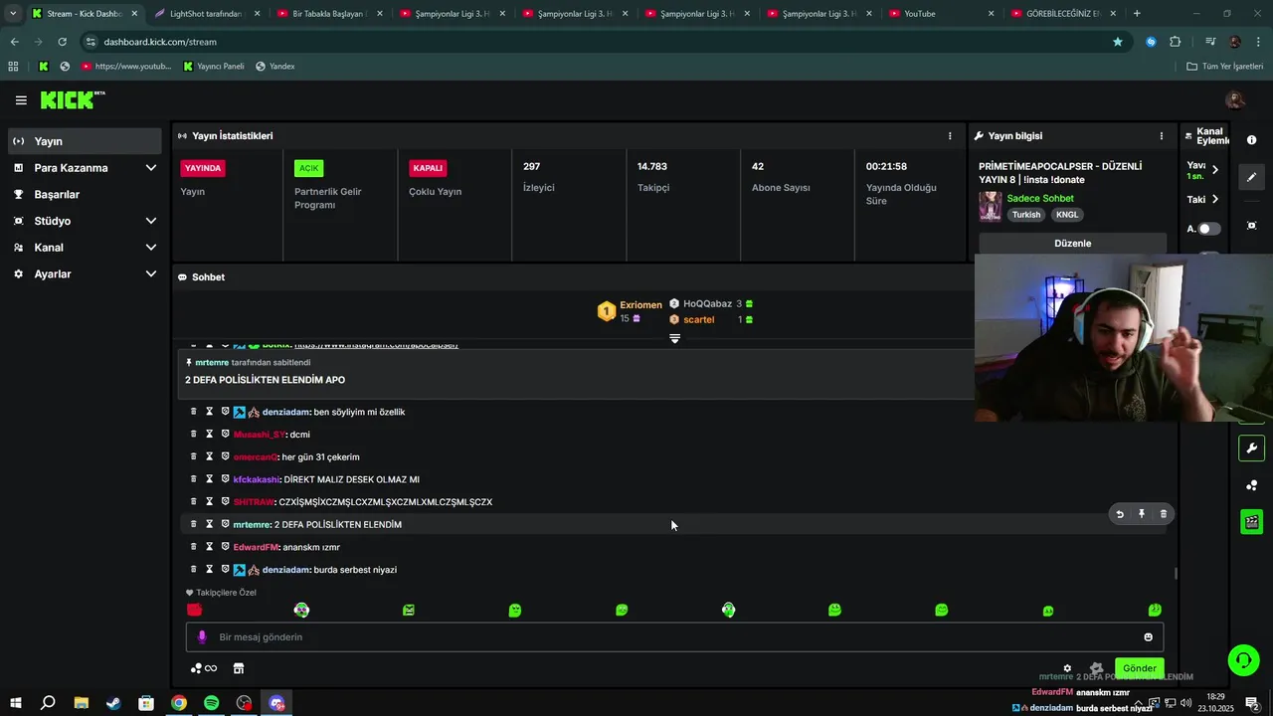
Task: Open the hamburger menu beside Kick logo
Action: pos(21,100)
